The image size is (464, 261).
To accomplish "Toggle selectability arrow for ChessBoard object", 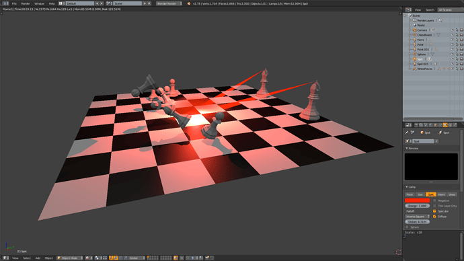I will [x=457, y=35].
